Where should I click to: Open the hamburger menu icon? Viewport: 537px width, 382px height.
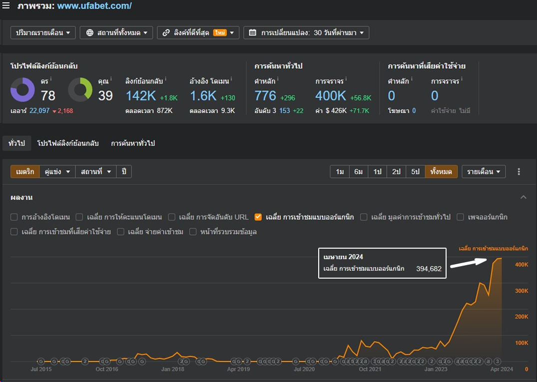(6, 5)
